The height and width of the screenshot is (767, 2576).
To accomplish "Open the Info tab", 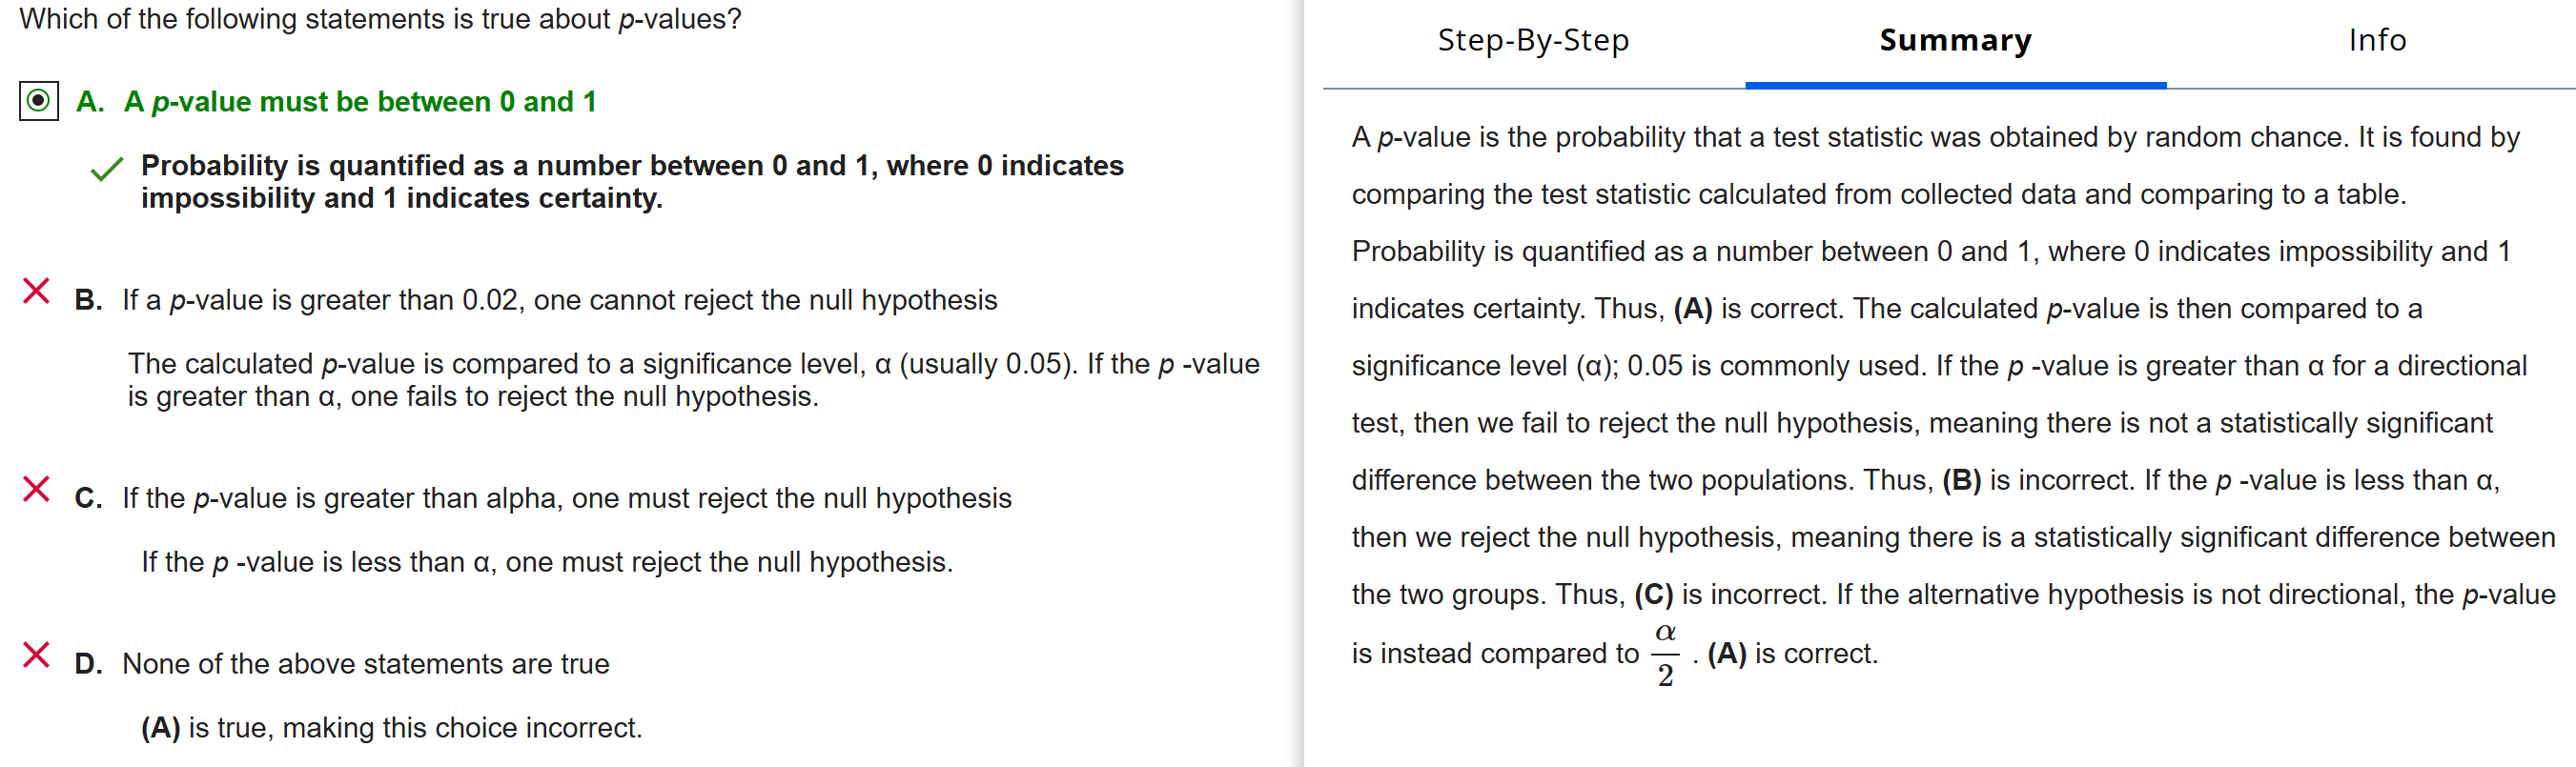I will click(x=2377, y=40).
